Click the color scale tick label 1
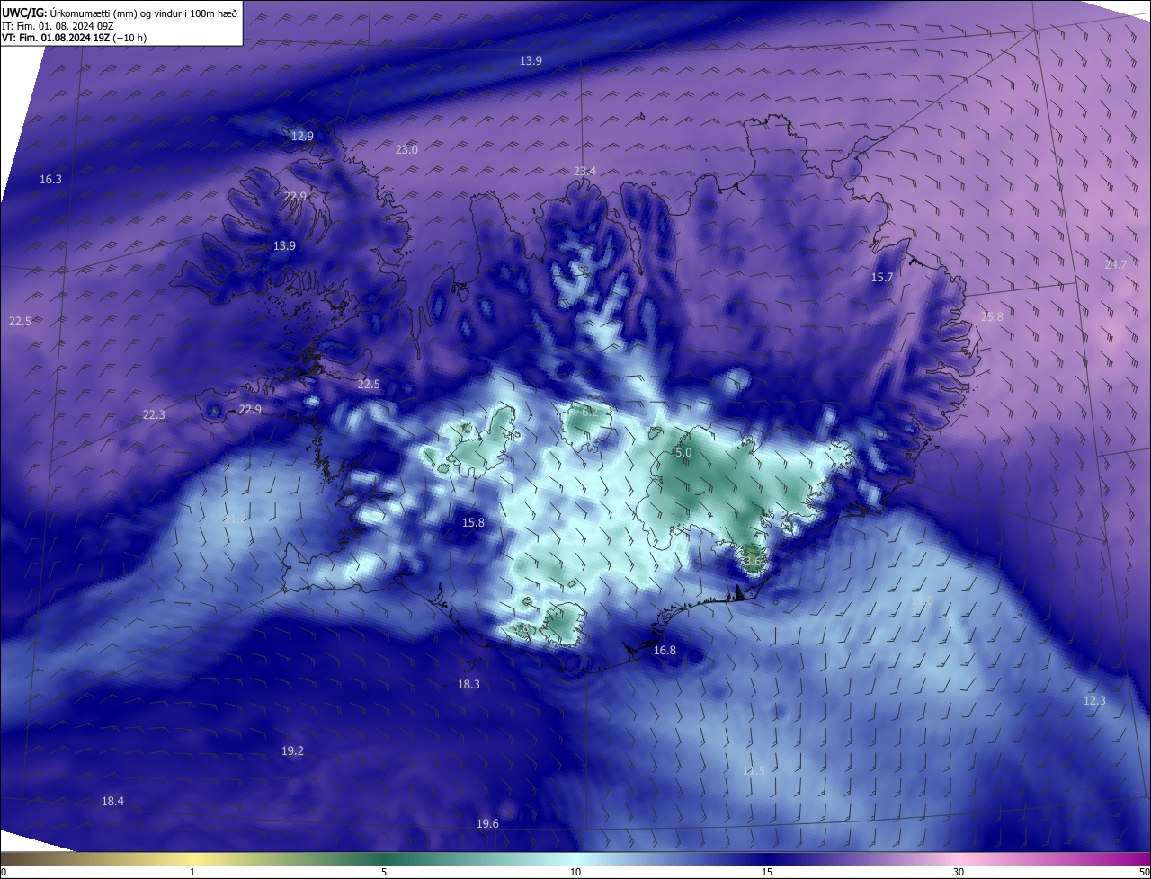 point(192,872)
